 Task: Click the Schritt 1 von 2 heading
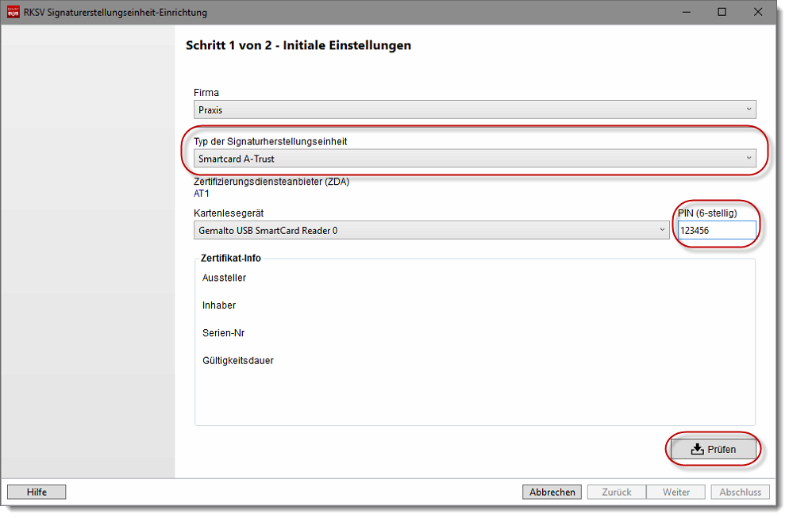coord(298,45)
